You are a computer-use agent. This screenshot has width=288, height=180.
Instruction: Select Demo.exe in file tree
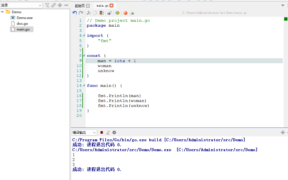(24, 18)
